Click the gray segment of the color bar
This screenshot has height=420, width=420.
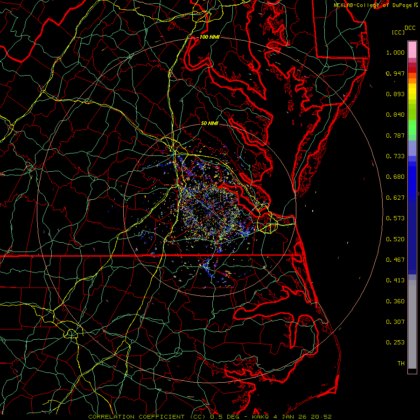click(412, 324)
